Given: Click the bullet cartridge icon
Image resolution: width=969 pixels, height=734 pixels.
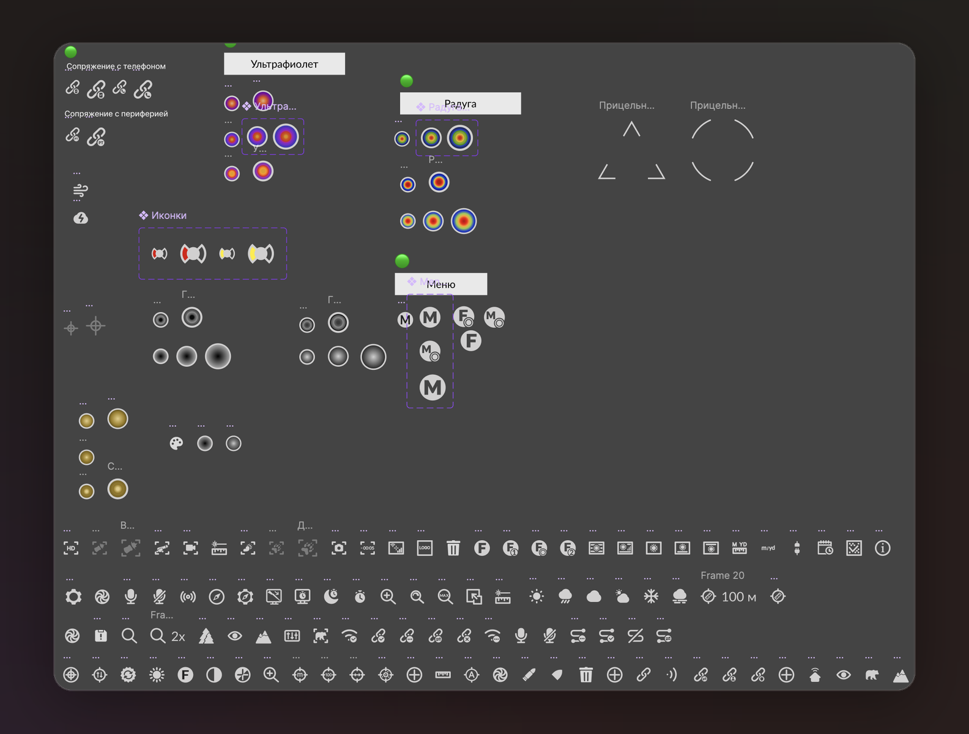Looking at the screenshot, I should [529, 675].
